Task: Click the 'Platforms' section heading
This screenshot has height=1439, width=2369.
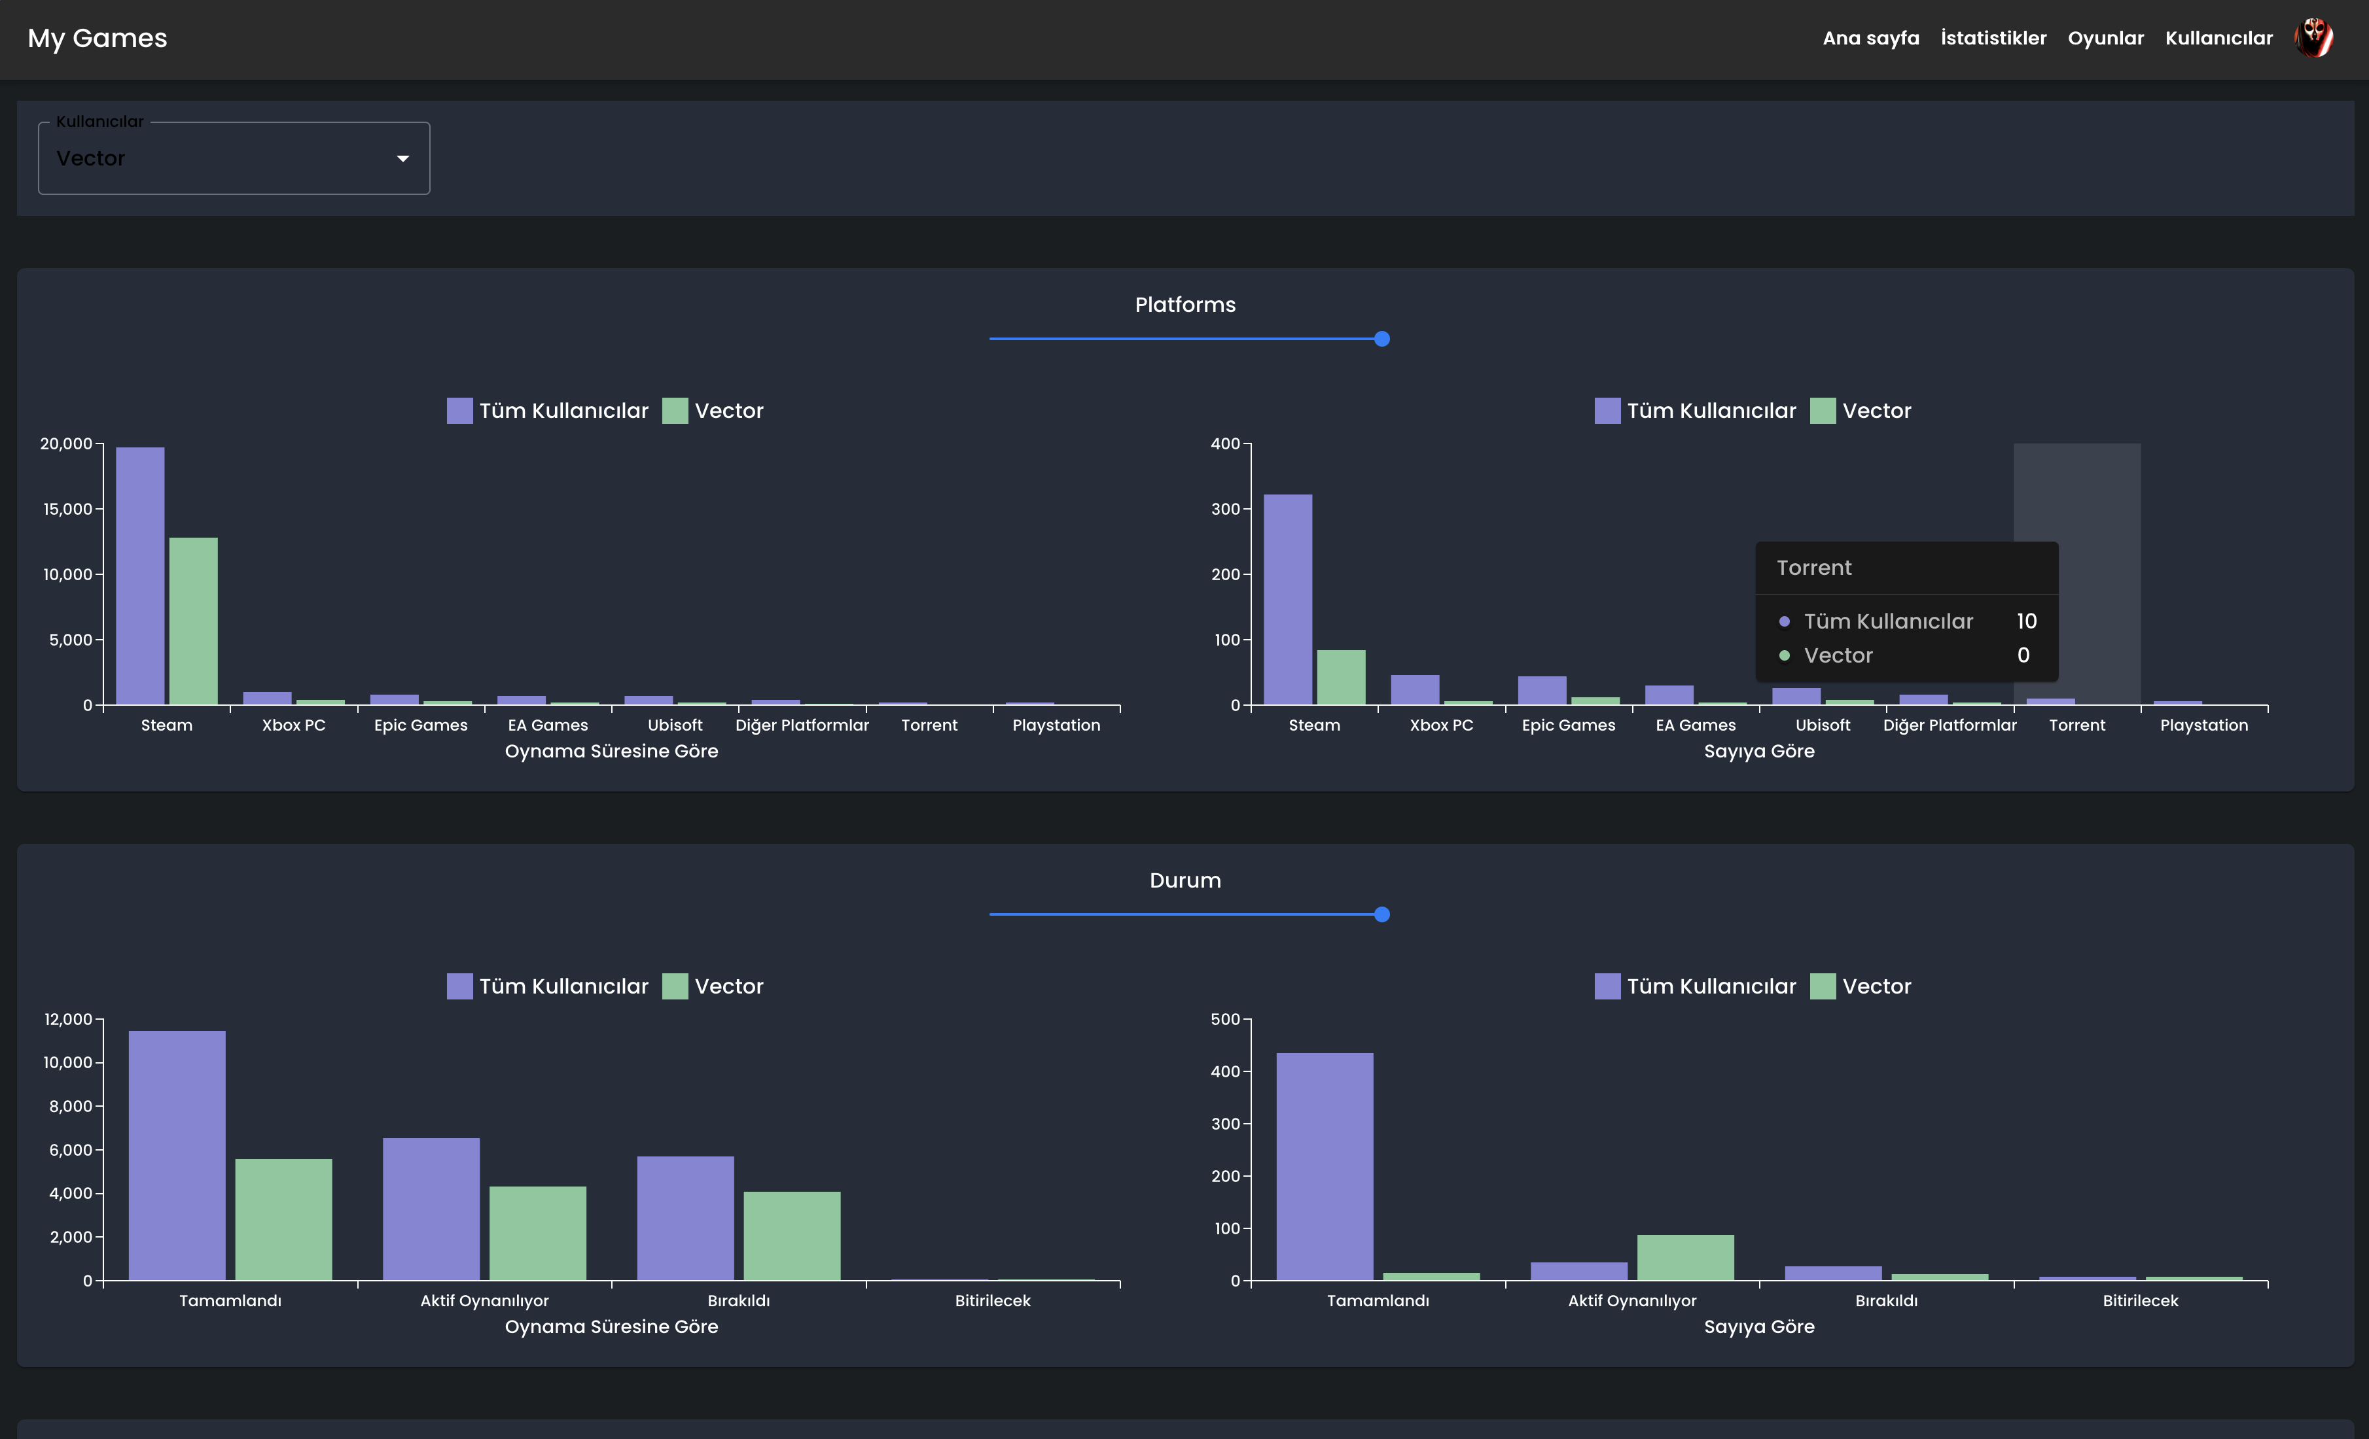Action: click(1185, 305)
